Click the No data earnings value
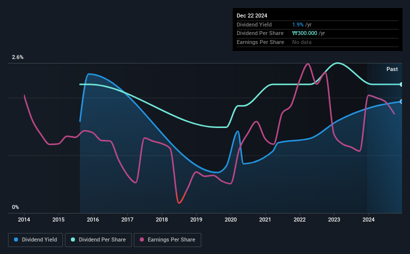 point(302,42)
